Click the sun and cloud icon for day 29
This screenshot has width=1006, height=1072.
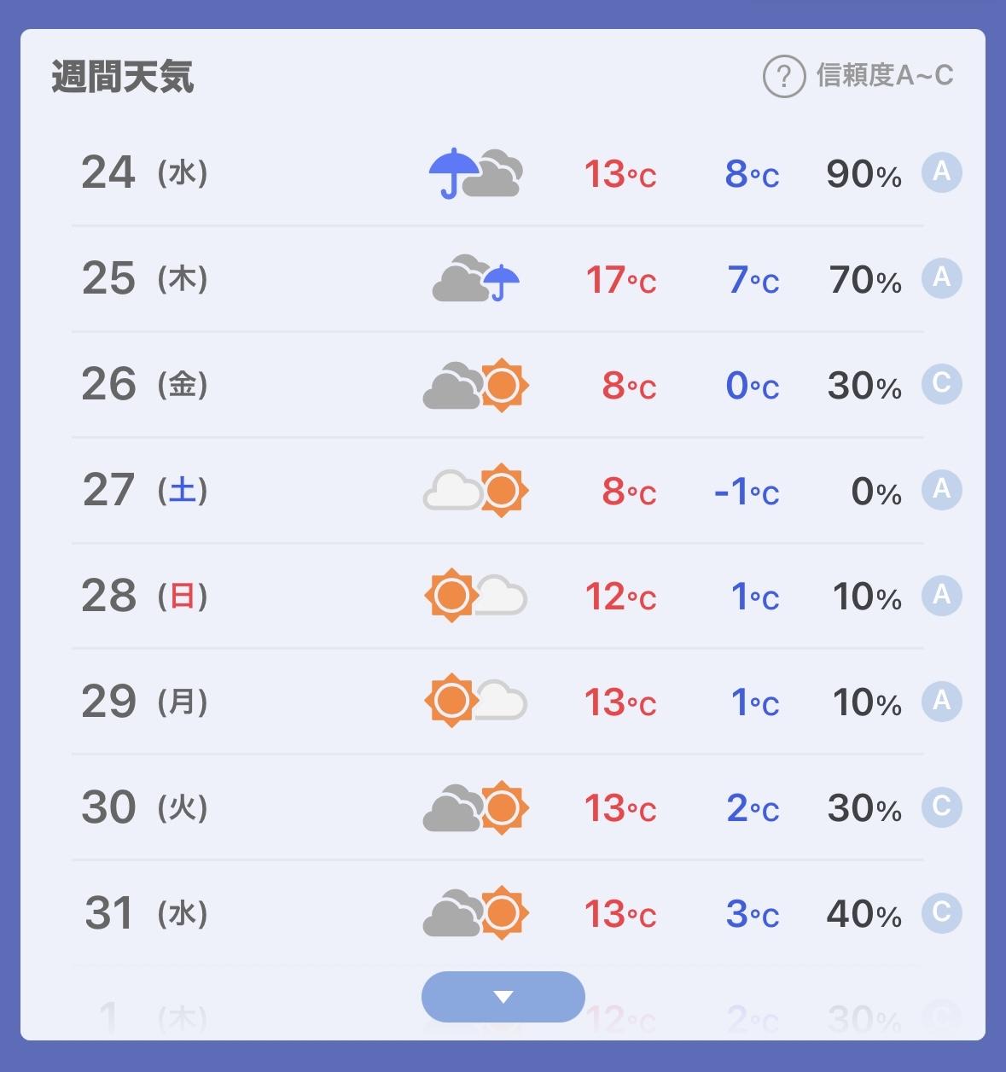point(476,702)
